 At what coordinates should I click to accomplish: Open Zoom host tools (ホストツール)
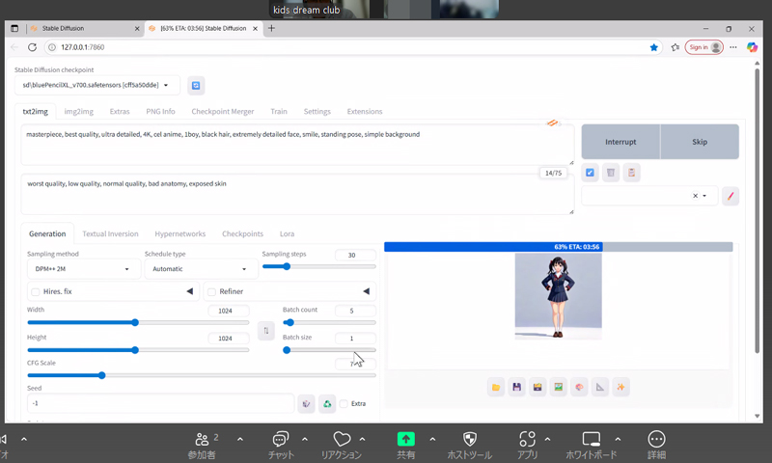pos(470,446)
